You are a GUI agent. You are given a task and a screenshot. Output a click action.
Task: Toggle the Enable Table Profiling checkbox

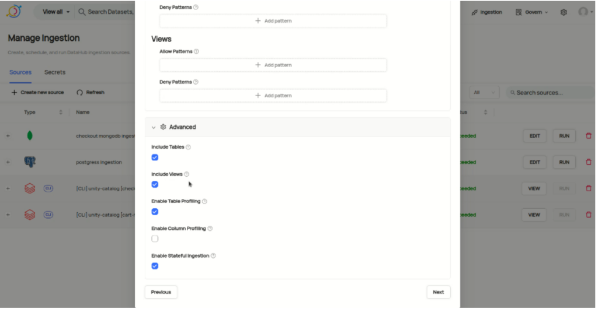[155, 212]
